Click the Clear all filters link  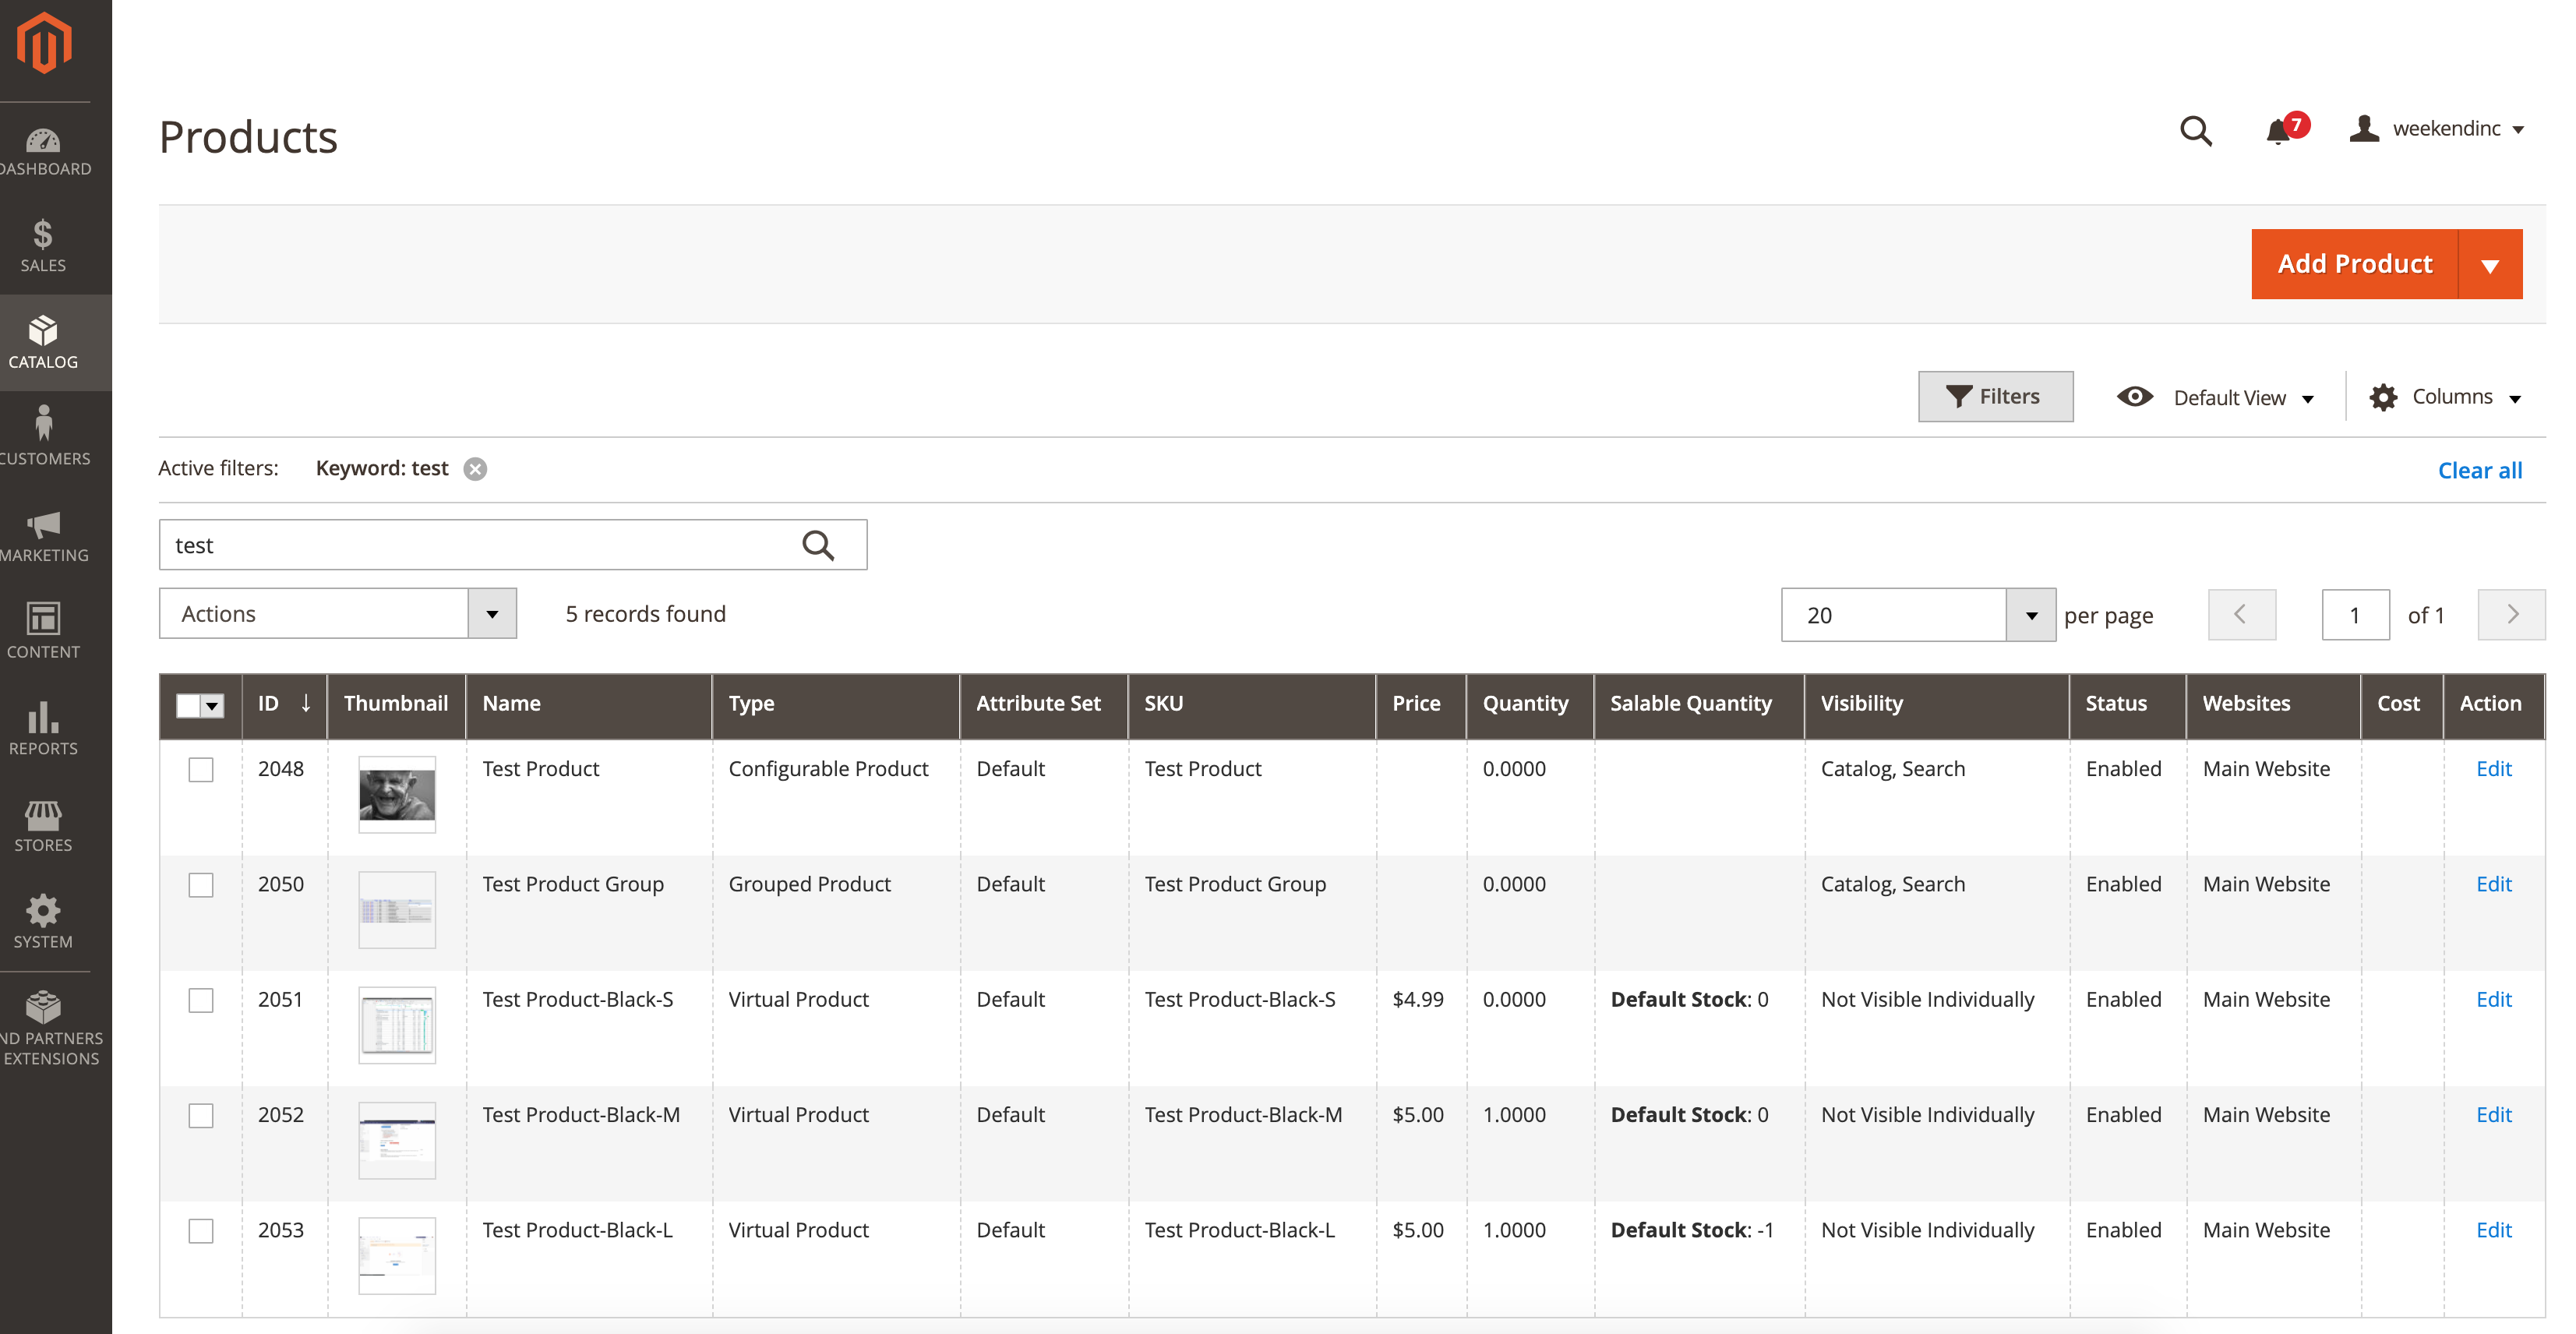(x=2480, y=469)
